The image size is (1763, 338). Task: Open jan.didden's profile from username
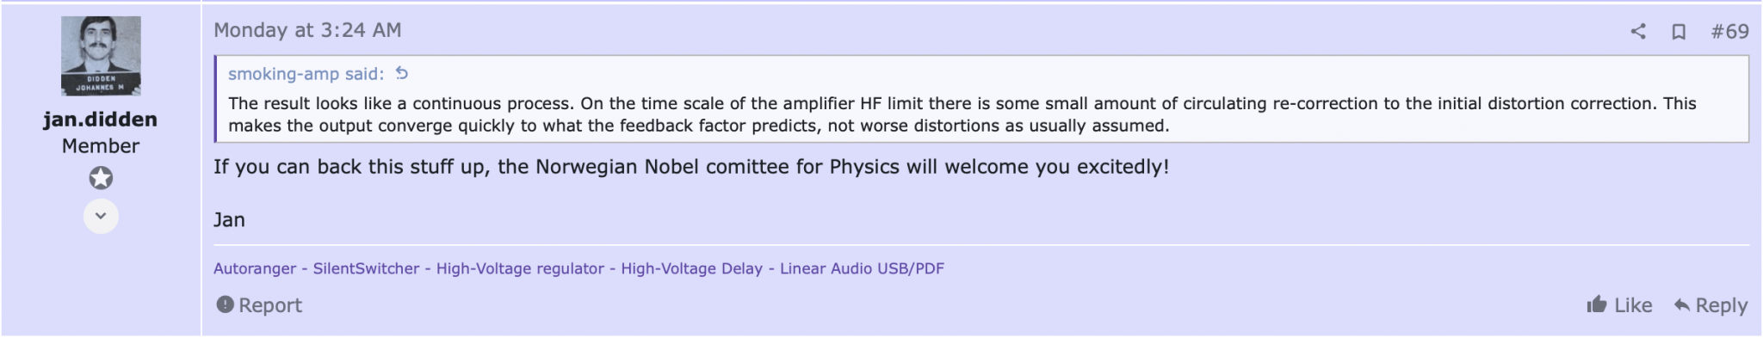pyautogui.click(x=101, y=119)
